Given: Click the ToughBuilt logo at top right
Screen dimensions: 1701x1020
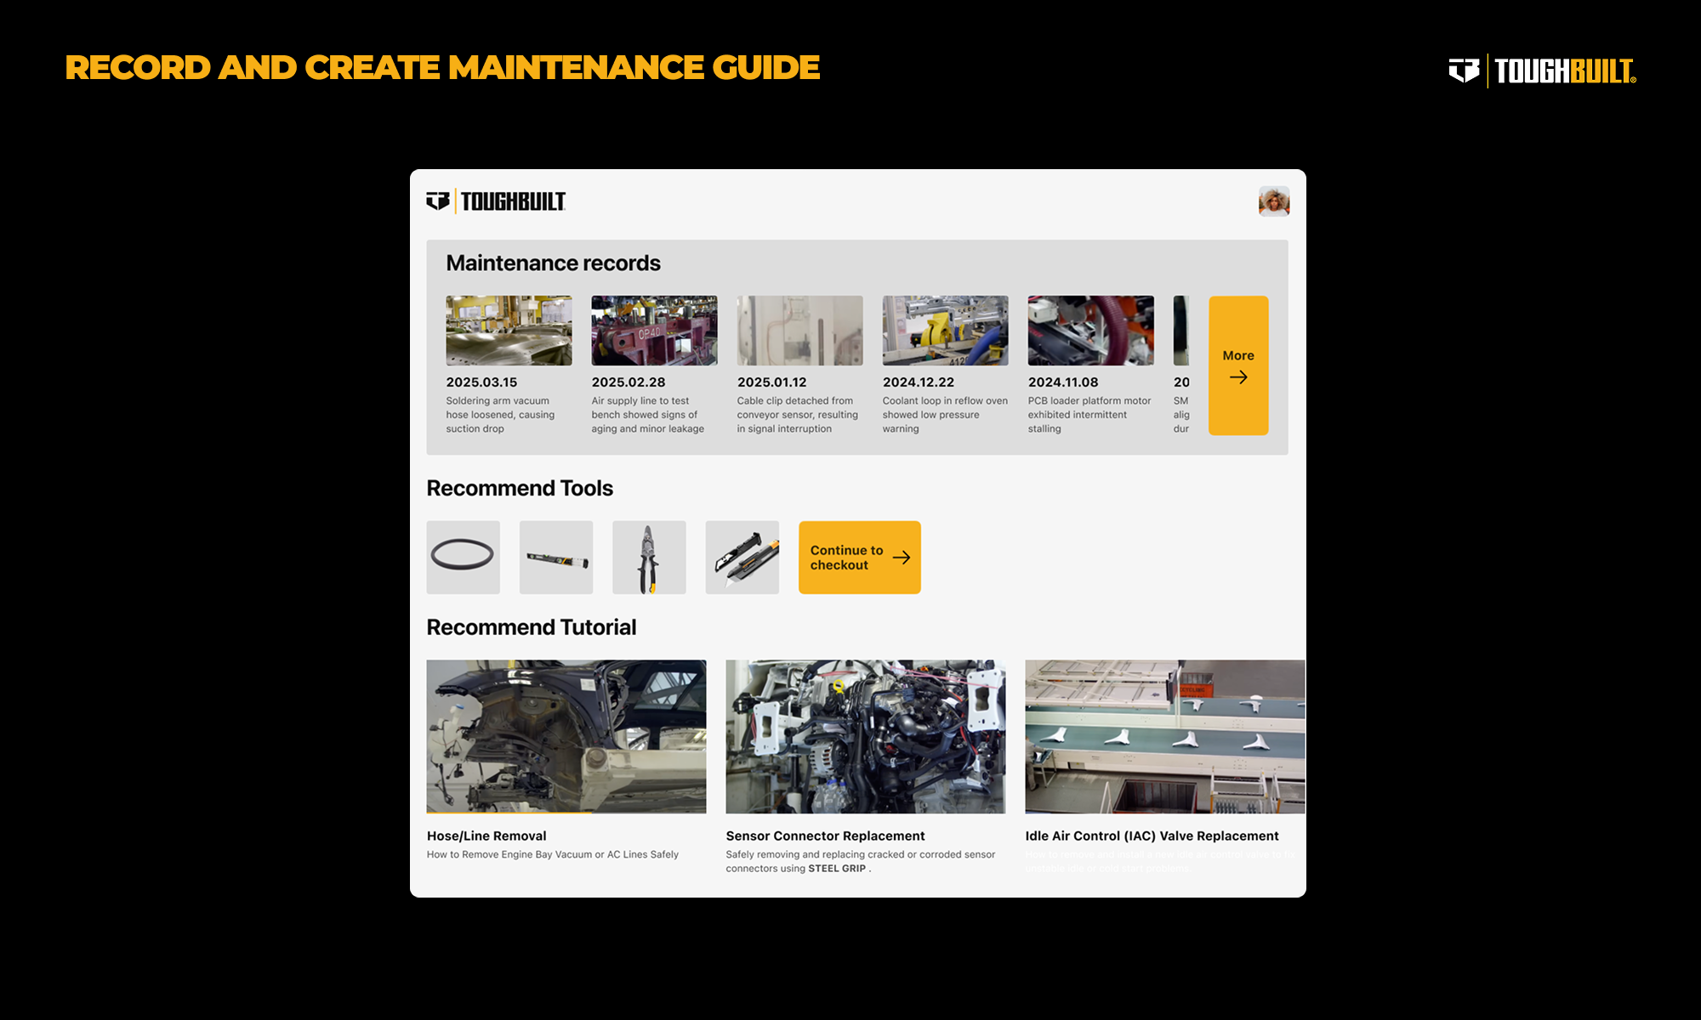Looking at the screenshot, I should point(1542,71).
